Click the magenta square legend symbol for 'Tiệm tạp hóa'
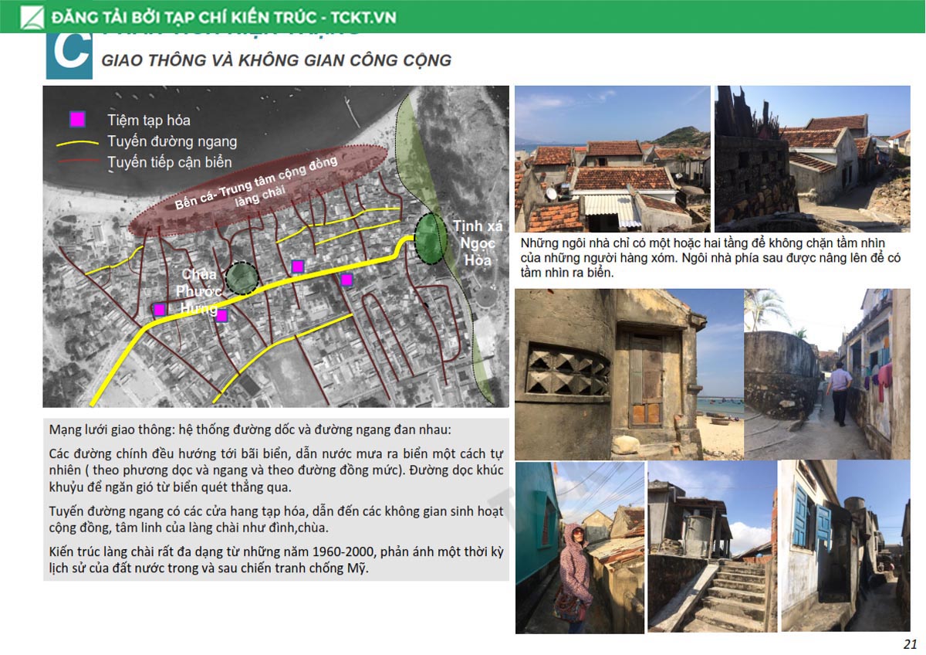 pos(77,119)
